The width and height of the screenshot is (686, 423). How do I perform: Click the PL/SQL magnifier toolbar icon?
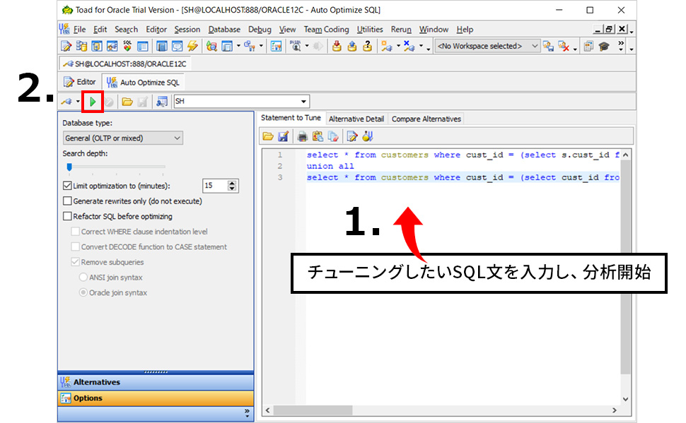pyautogui.click(x=296, y=46)
